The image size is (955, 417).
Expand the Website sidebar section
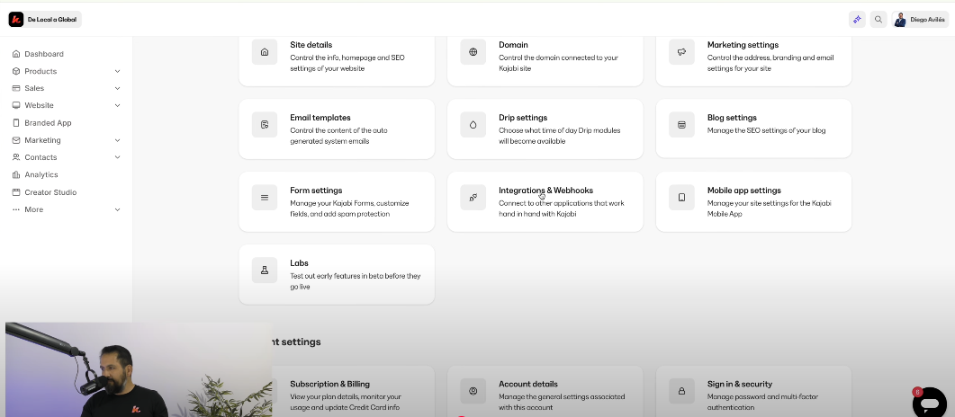[x=117, y=105]
